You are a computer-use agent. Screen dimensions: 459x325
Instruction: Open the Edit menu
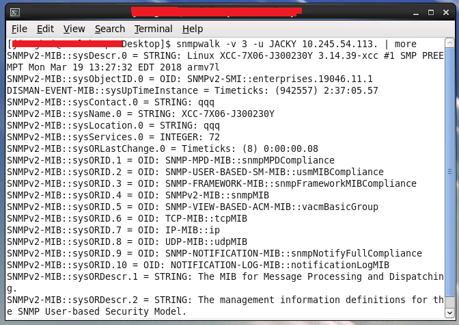tap(45, 29)
